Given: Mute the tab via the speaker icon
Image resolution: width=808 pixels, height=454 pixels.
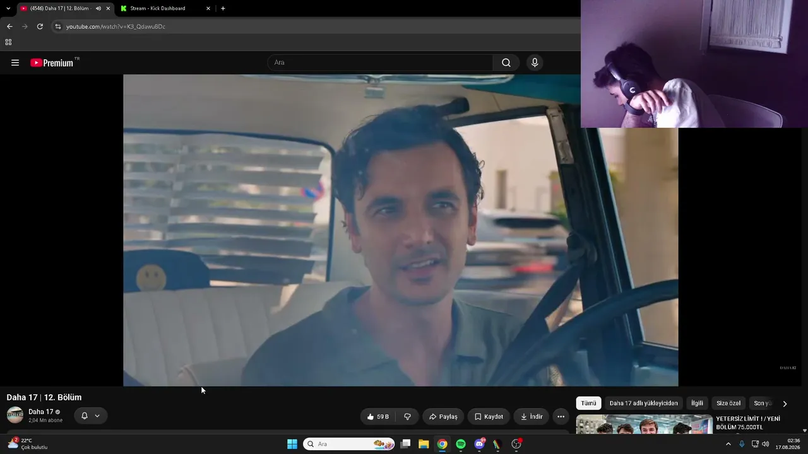Looking at the screenshot, I should [x=98, y=8].
